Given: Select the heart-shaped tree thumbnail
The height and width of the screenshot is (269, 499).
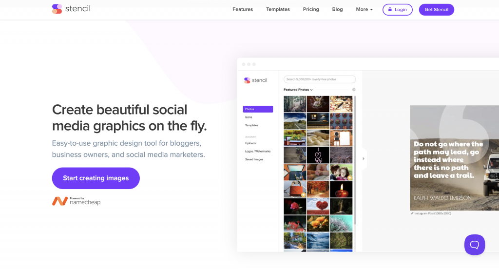Looking at the screenshot, I should (318, 206).
